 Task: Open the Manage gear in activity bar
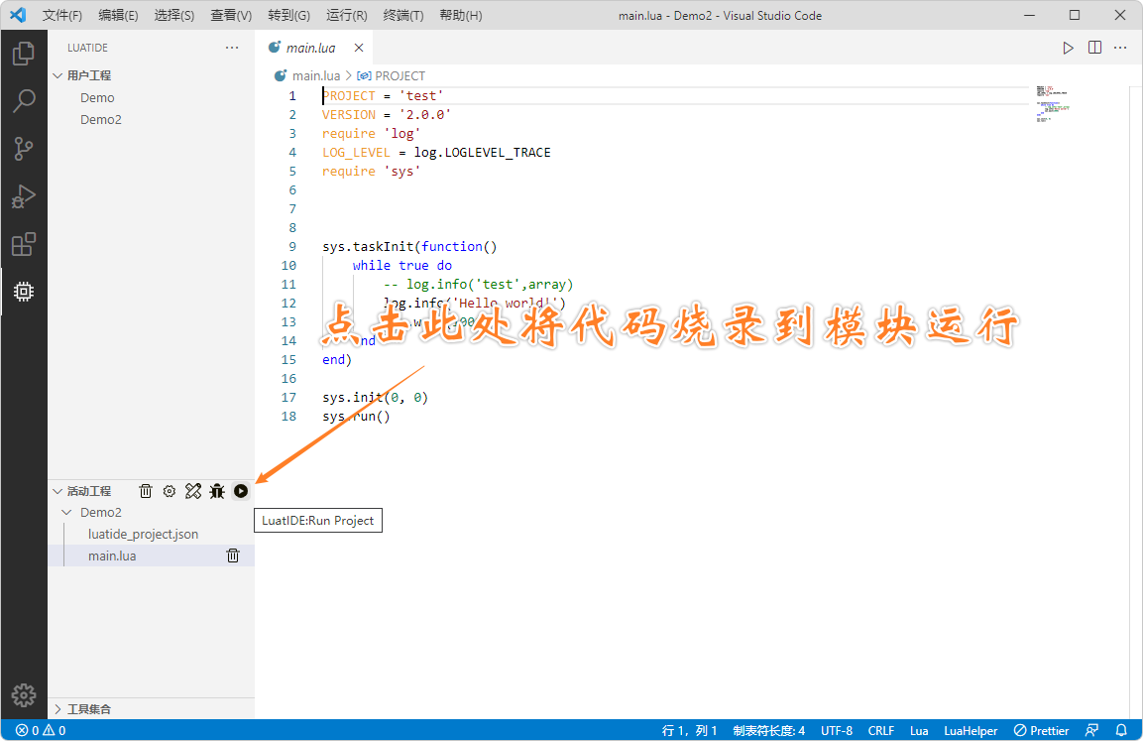pyautogui.click(x=24, y=695)
